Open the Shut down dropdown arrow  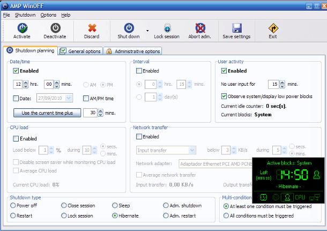[x=147, y=31]
